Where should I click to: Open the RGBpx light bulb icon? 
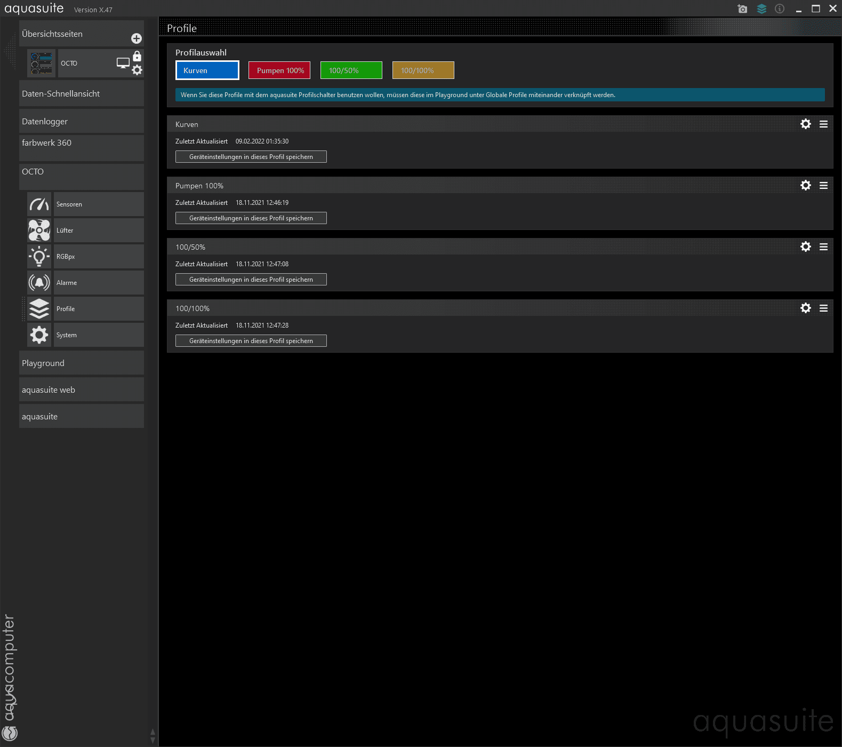(39, 257)
